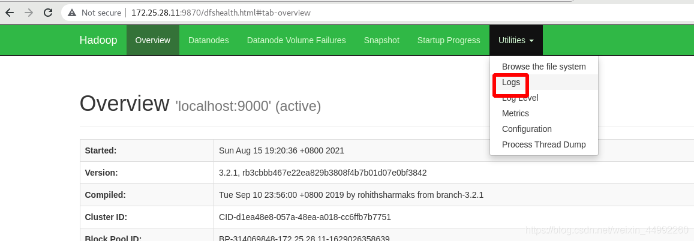Click the browser back arrow
The height and width of the screenshot is (241, 694).
tap(9, 13)
